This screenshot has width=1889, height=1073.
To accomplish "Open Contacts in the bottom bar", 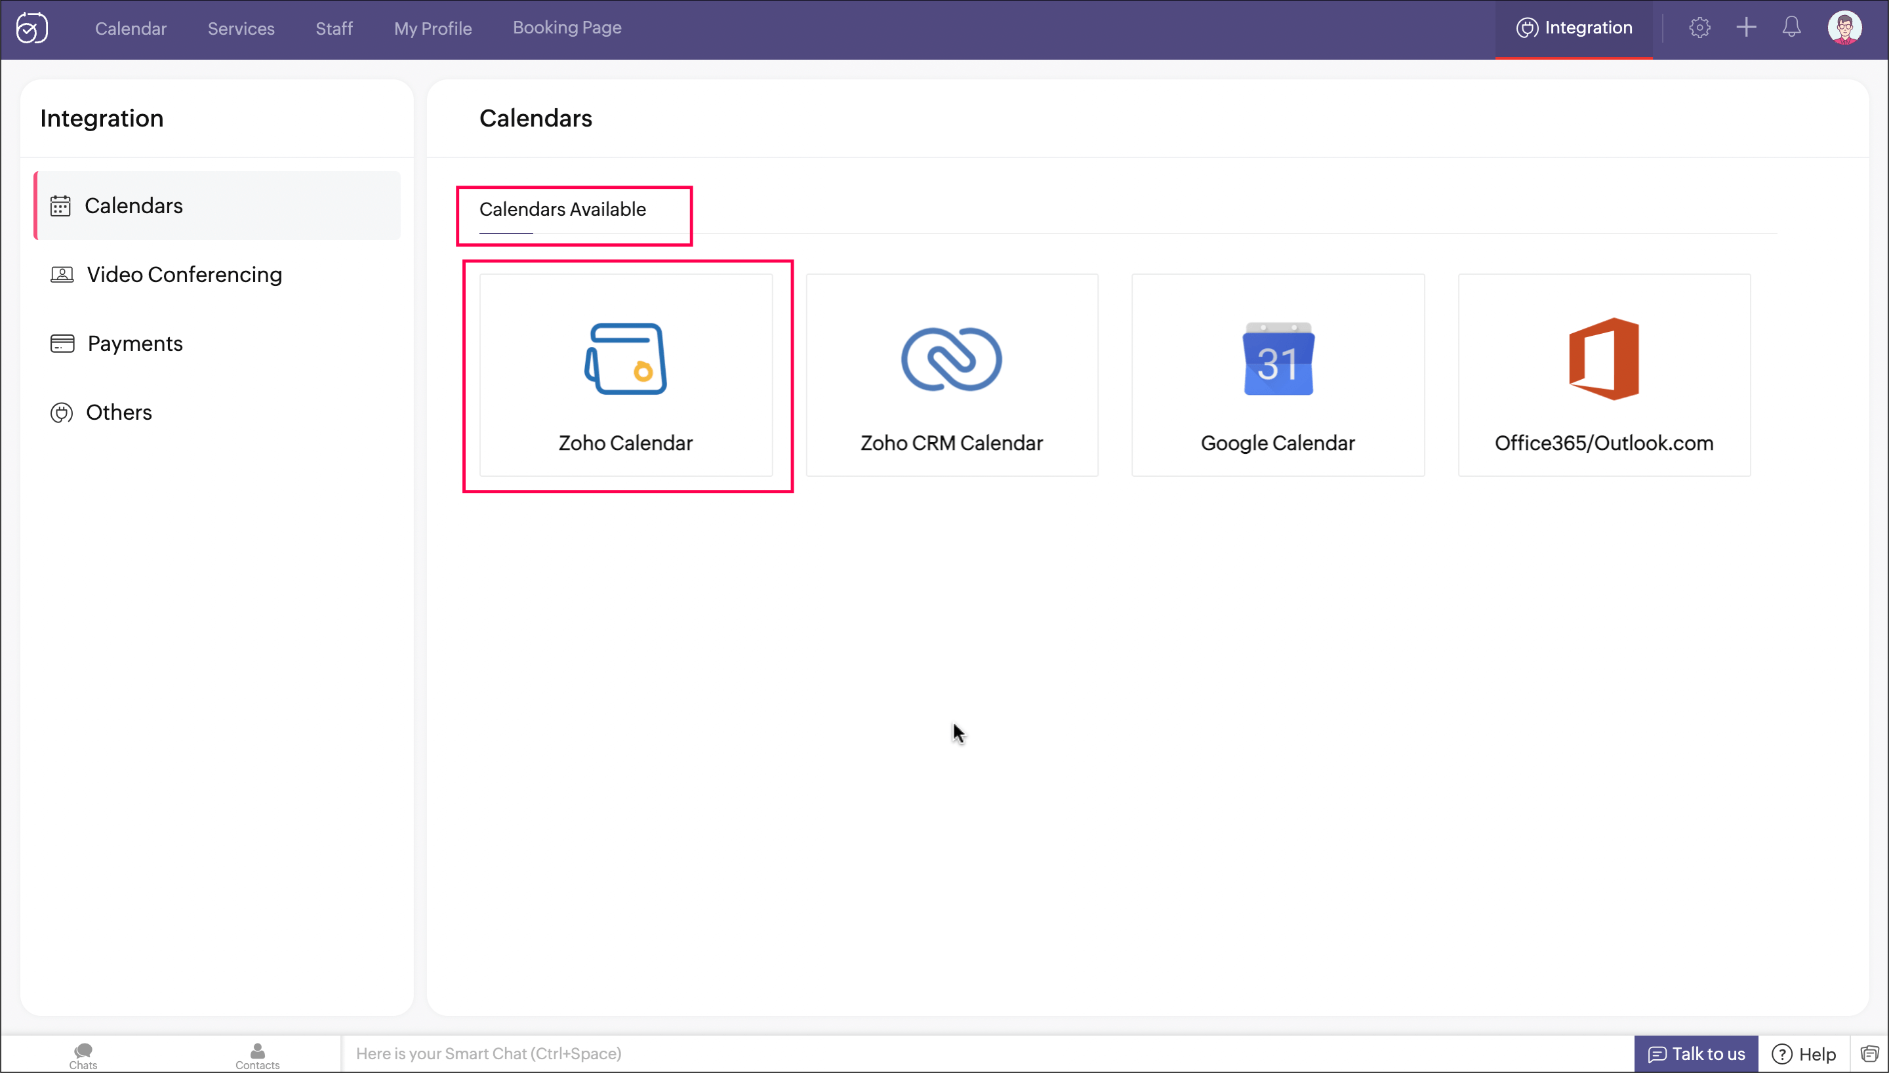I will click(x=257, y=1055).
